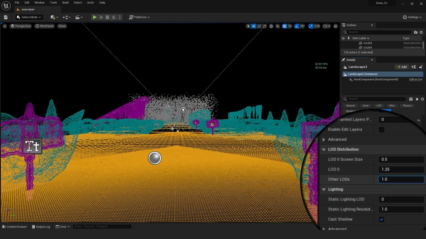Select icicle8 in the Outliner
This screenshot has height=239, width=426.
coord(367,43)
